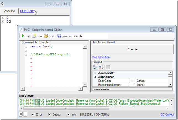Create a new script with the new file icon
Viewport: 178px width, 120px height.
tap(34, 36)
